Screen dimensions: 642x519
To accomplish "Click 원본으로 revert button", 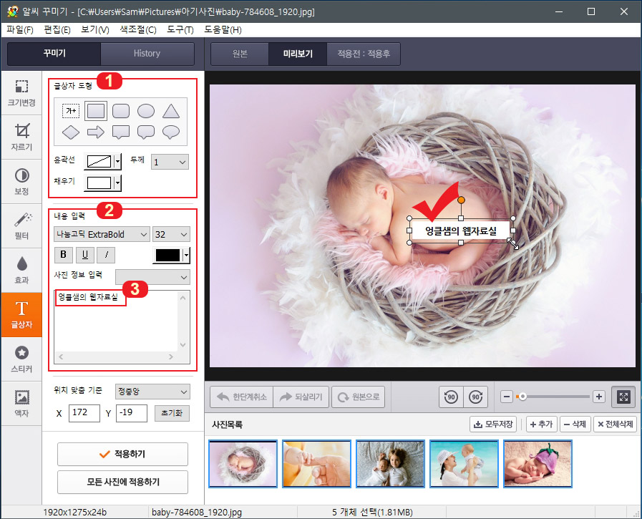I will 359,397.
